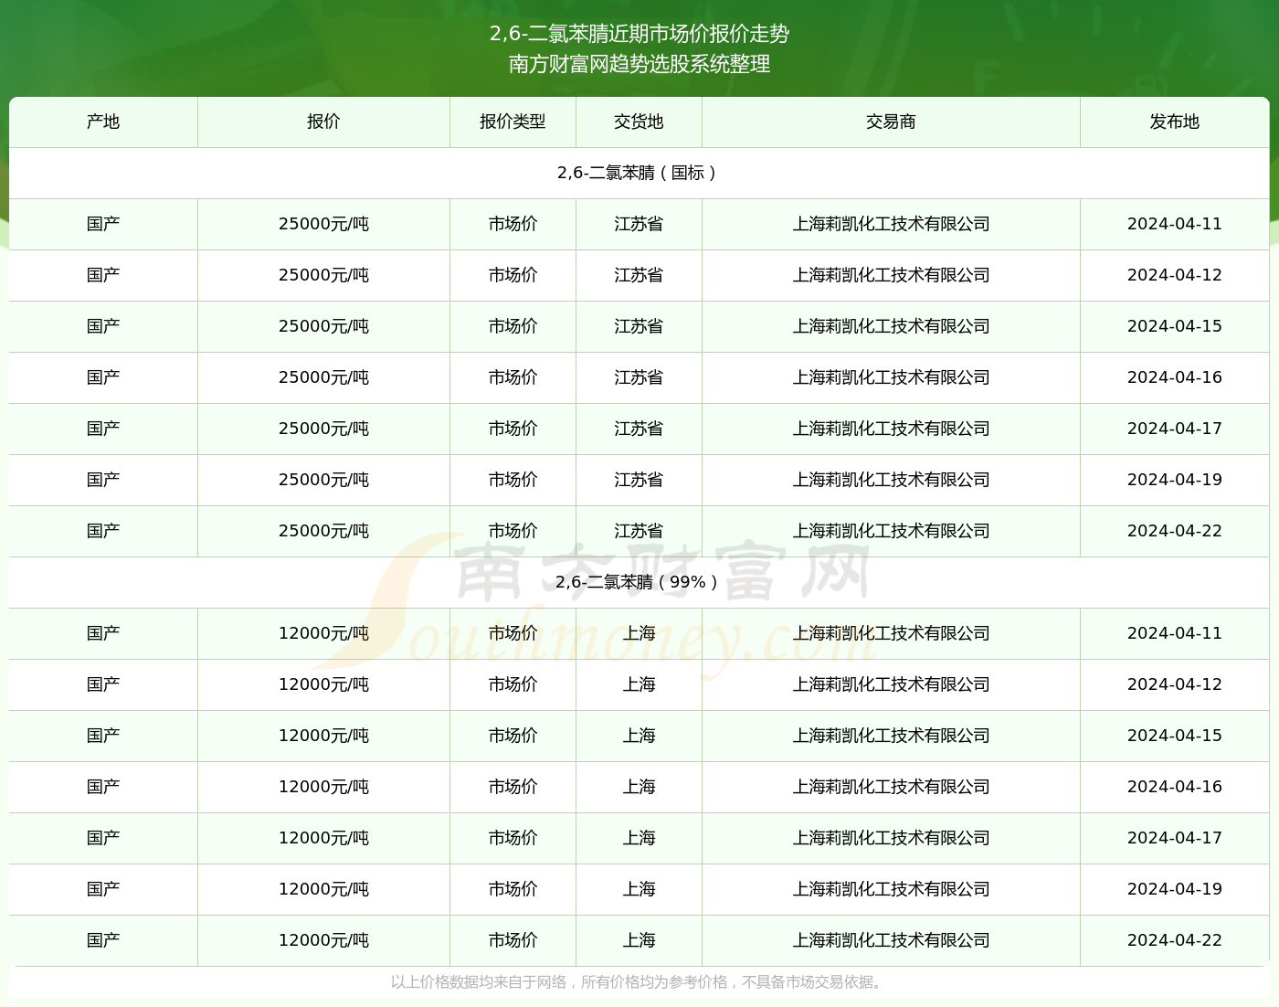Click 12000元/吨 in the 2024-04-16 row
Image resolution: width=1279 pixels, height=1007 pixels.
coord(323,787)
